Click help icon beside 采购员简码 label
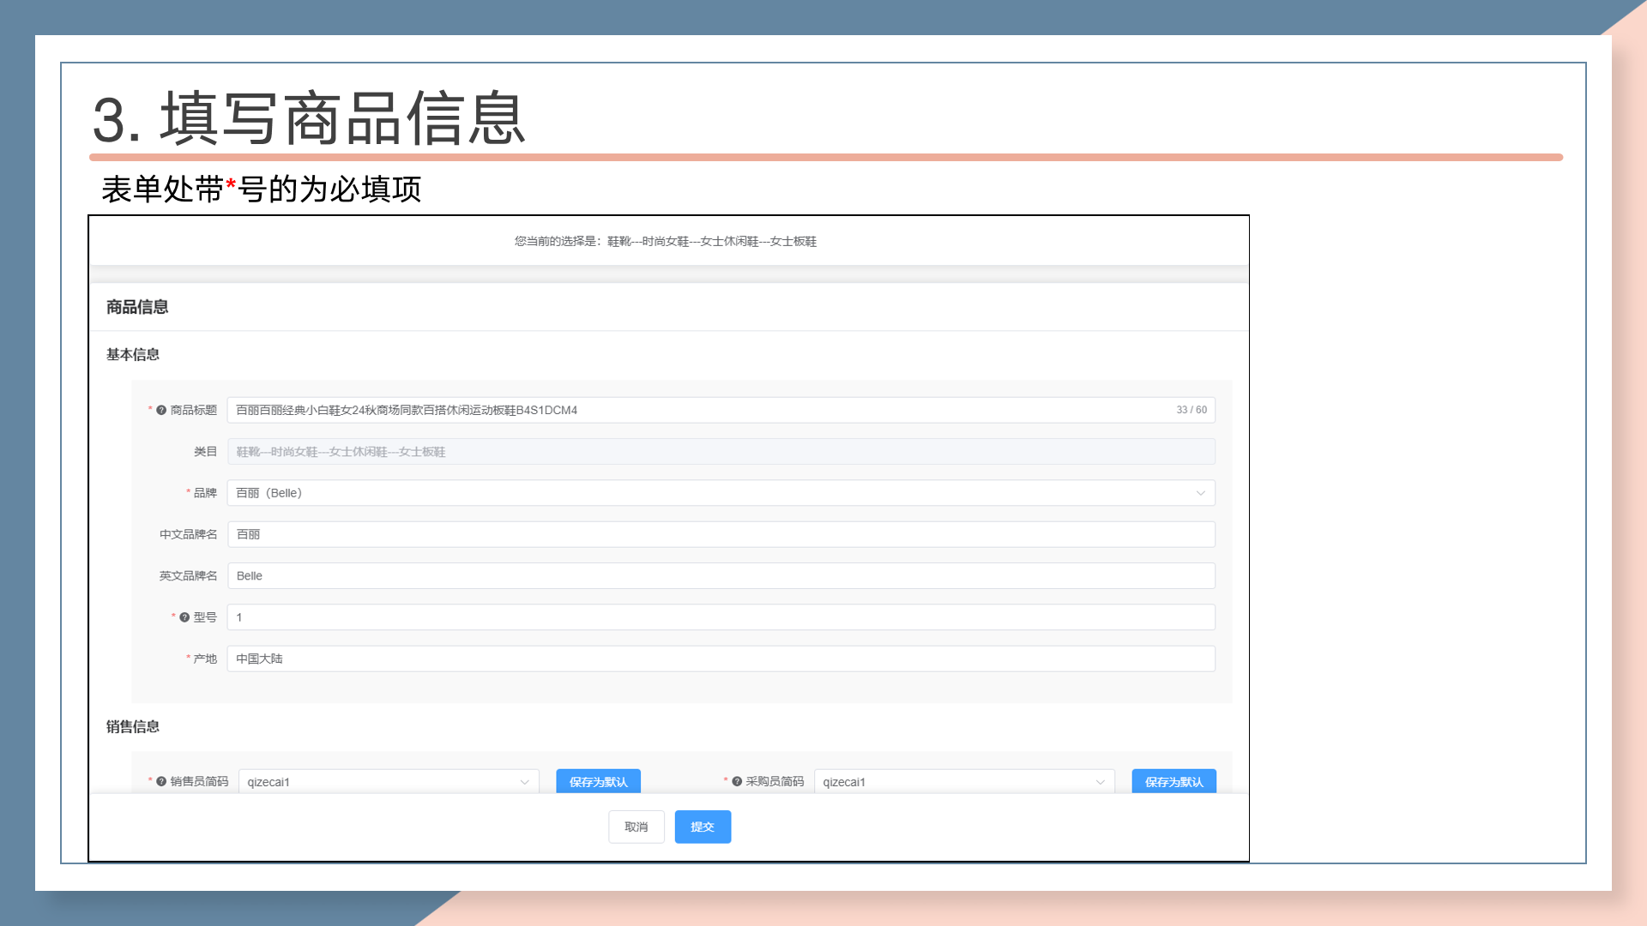 (737, 782)
